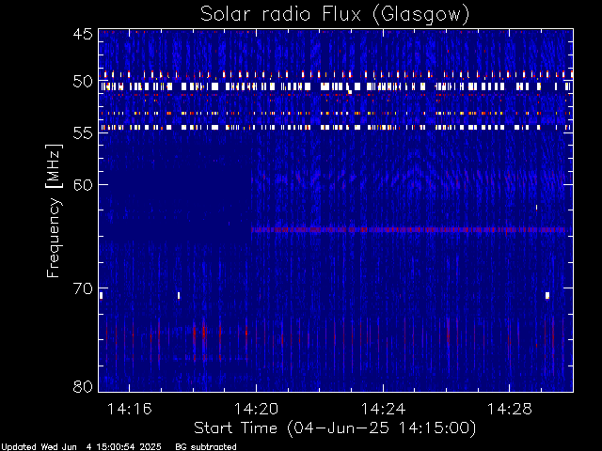Click the 'Frequency [MHz]' axis title

coord(54,210)
